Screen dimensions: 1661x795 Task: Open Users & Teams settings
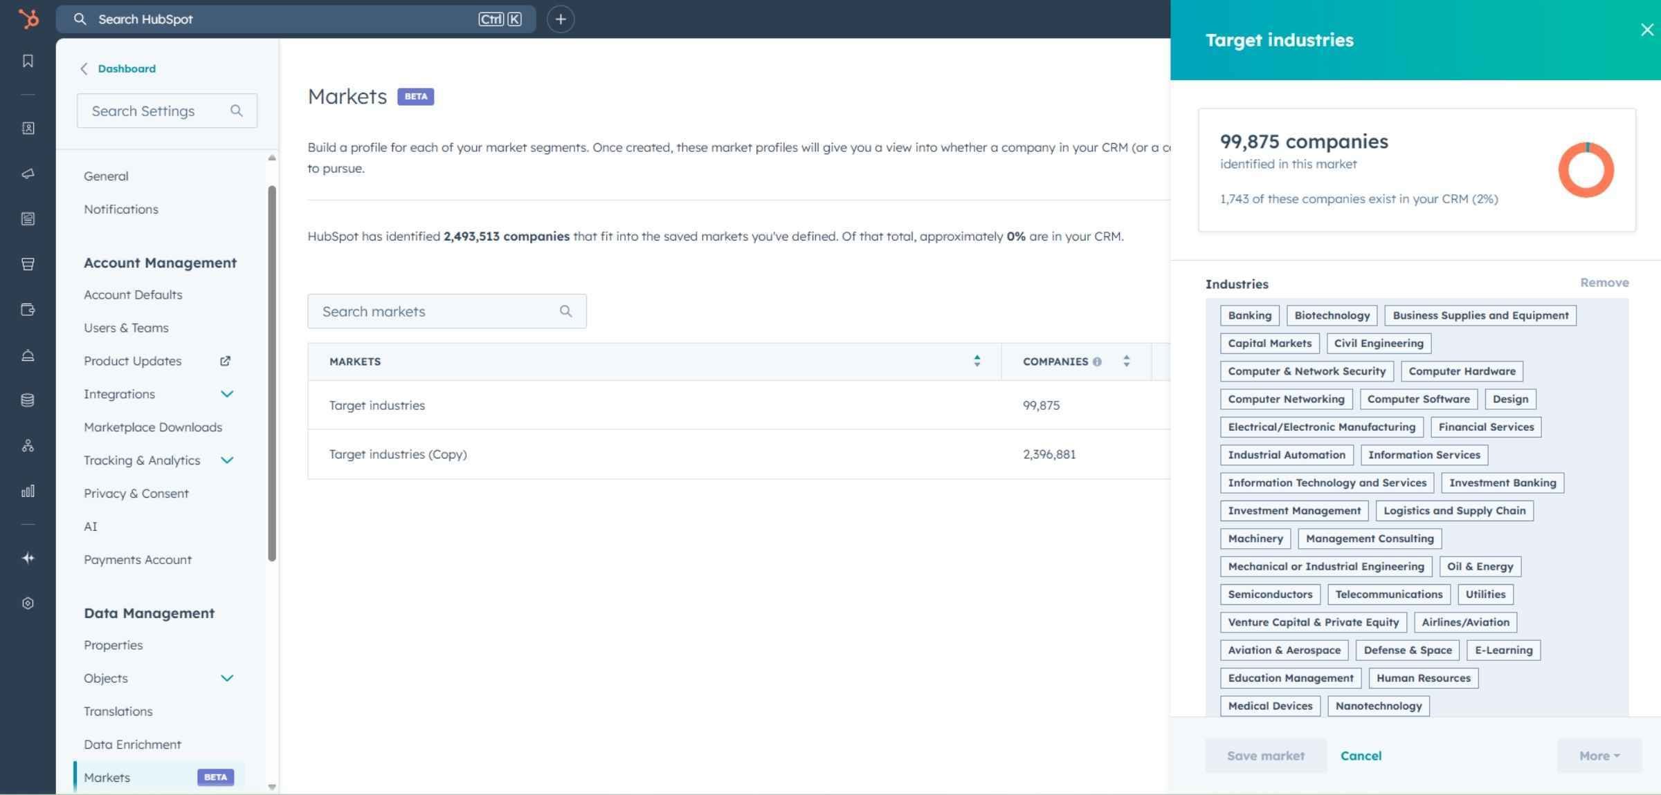coord(126,328)
